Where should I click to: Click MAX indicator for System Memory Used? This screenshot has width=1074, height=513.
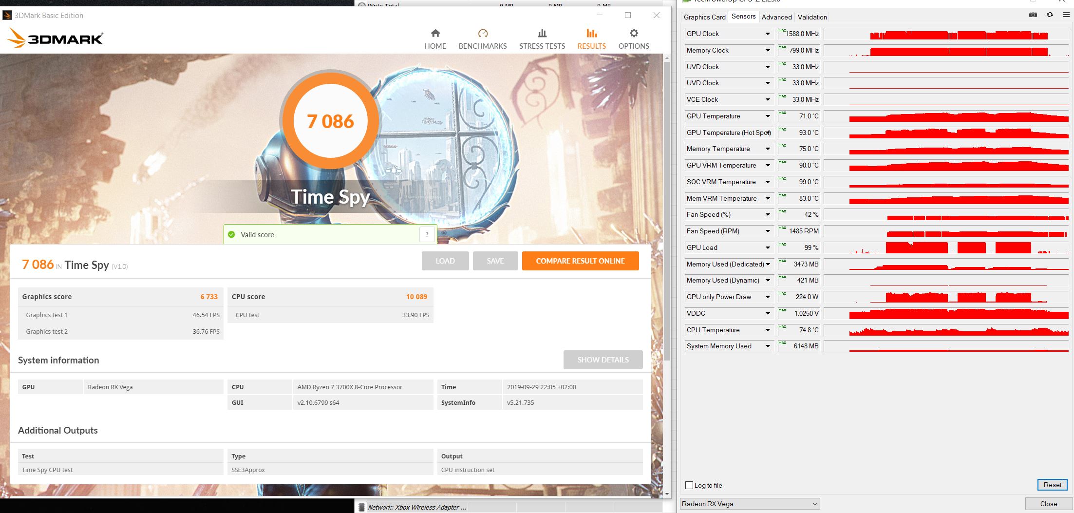tap(782, 342)
